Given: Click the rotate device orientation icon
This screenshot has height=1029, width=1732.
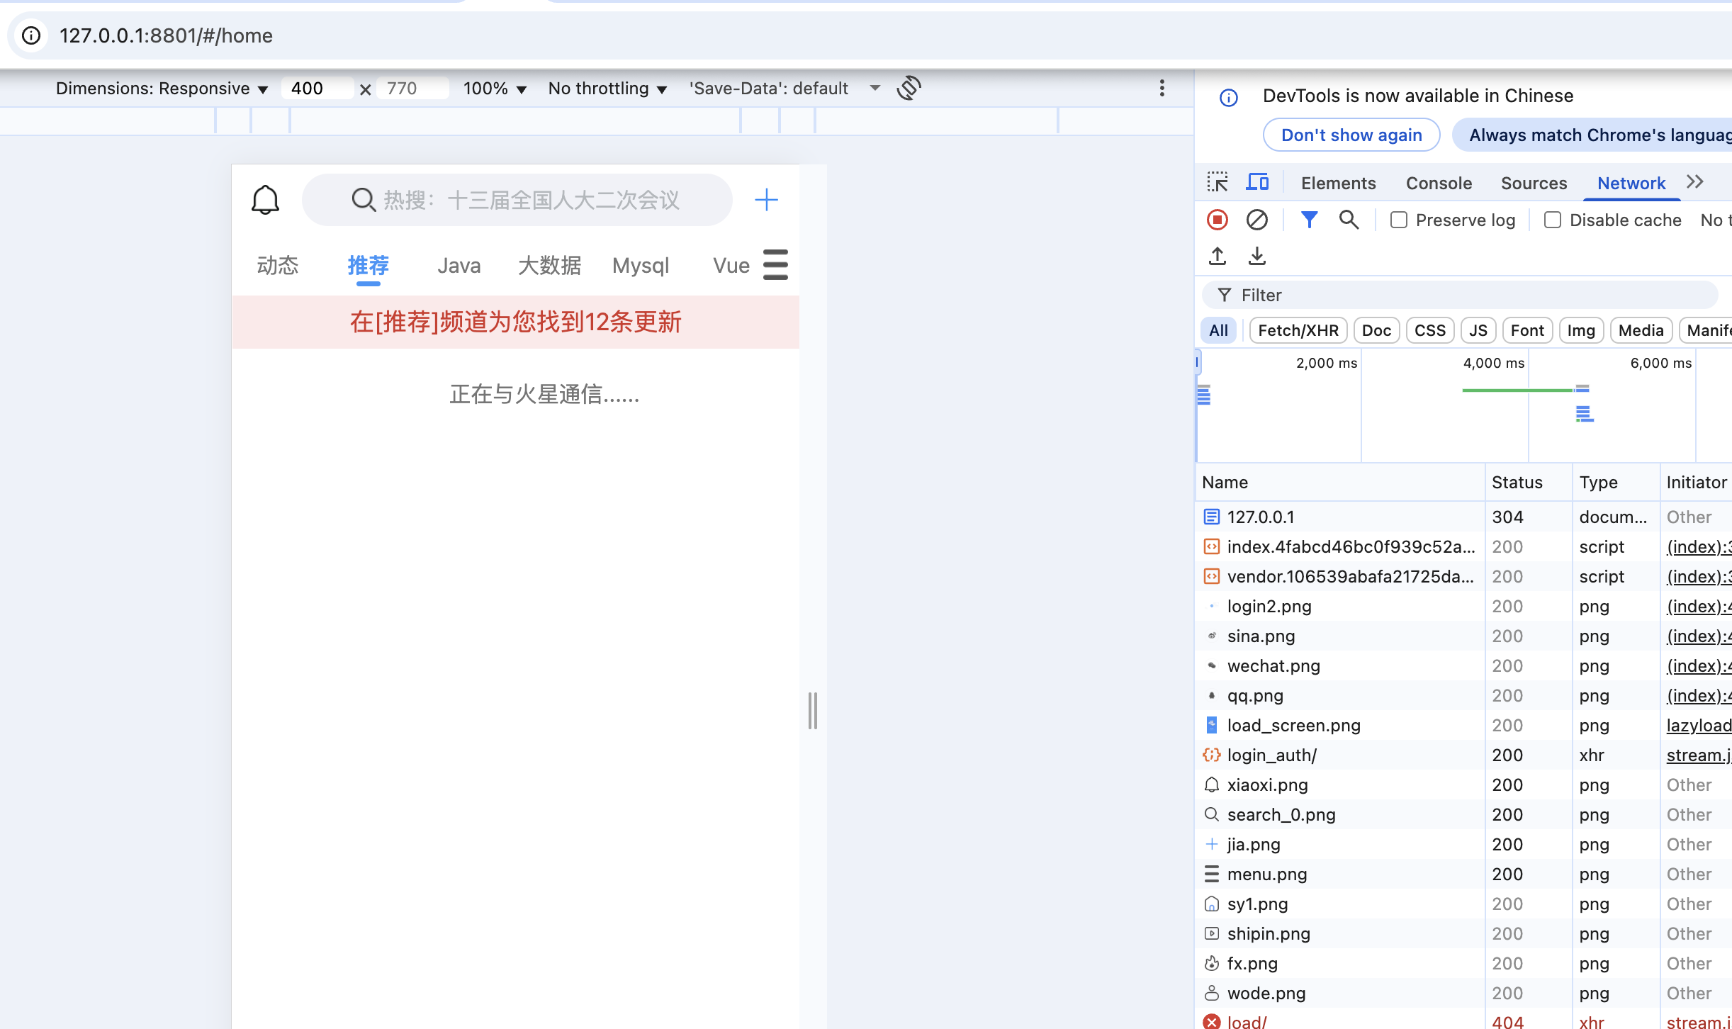Looking at the screenshot, I should 909,88.
